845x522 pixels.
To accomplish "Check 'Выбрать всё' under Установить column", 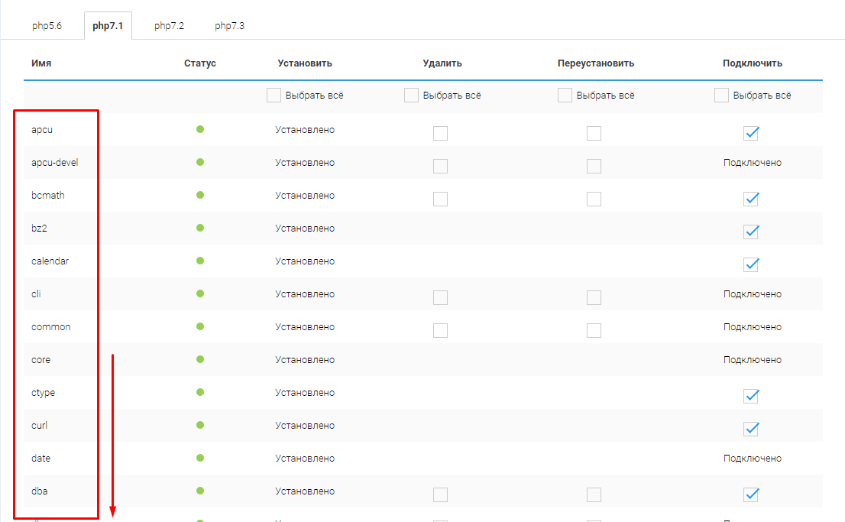I will (x=274, y=96).
